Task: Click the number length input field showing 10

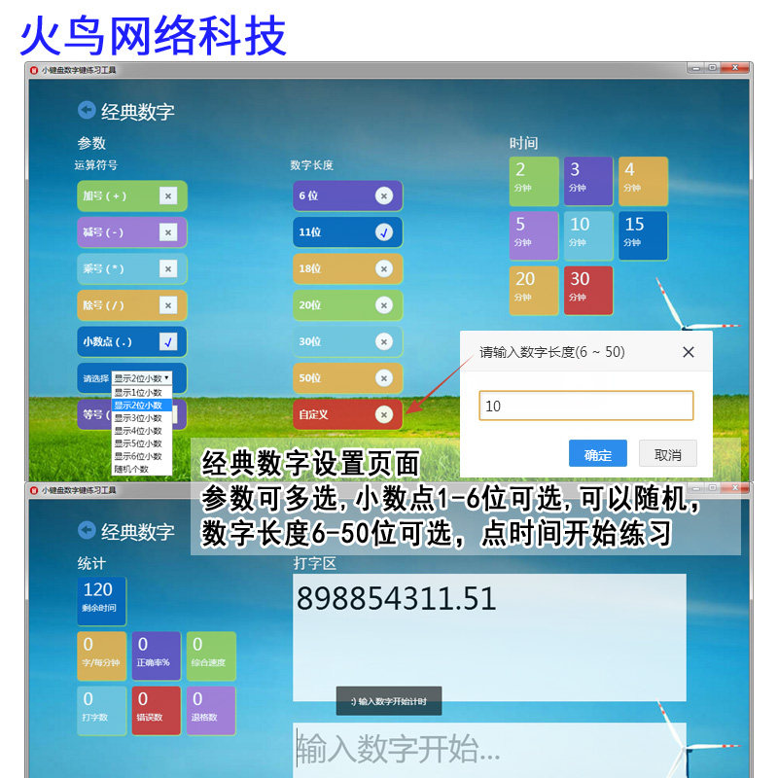Action: point(586,406)
